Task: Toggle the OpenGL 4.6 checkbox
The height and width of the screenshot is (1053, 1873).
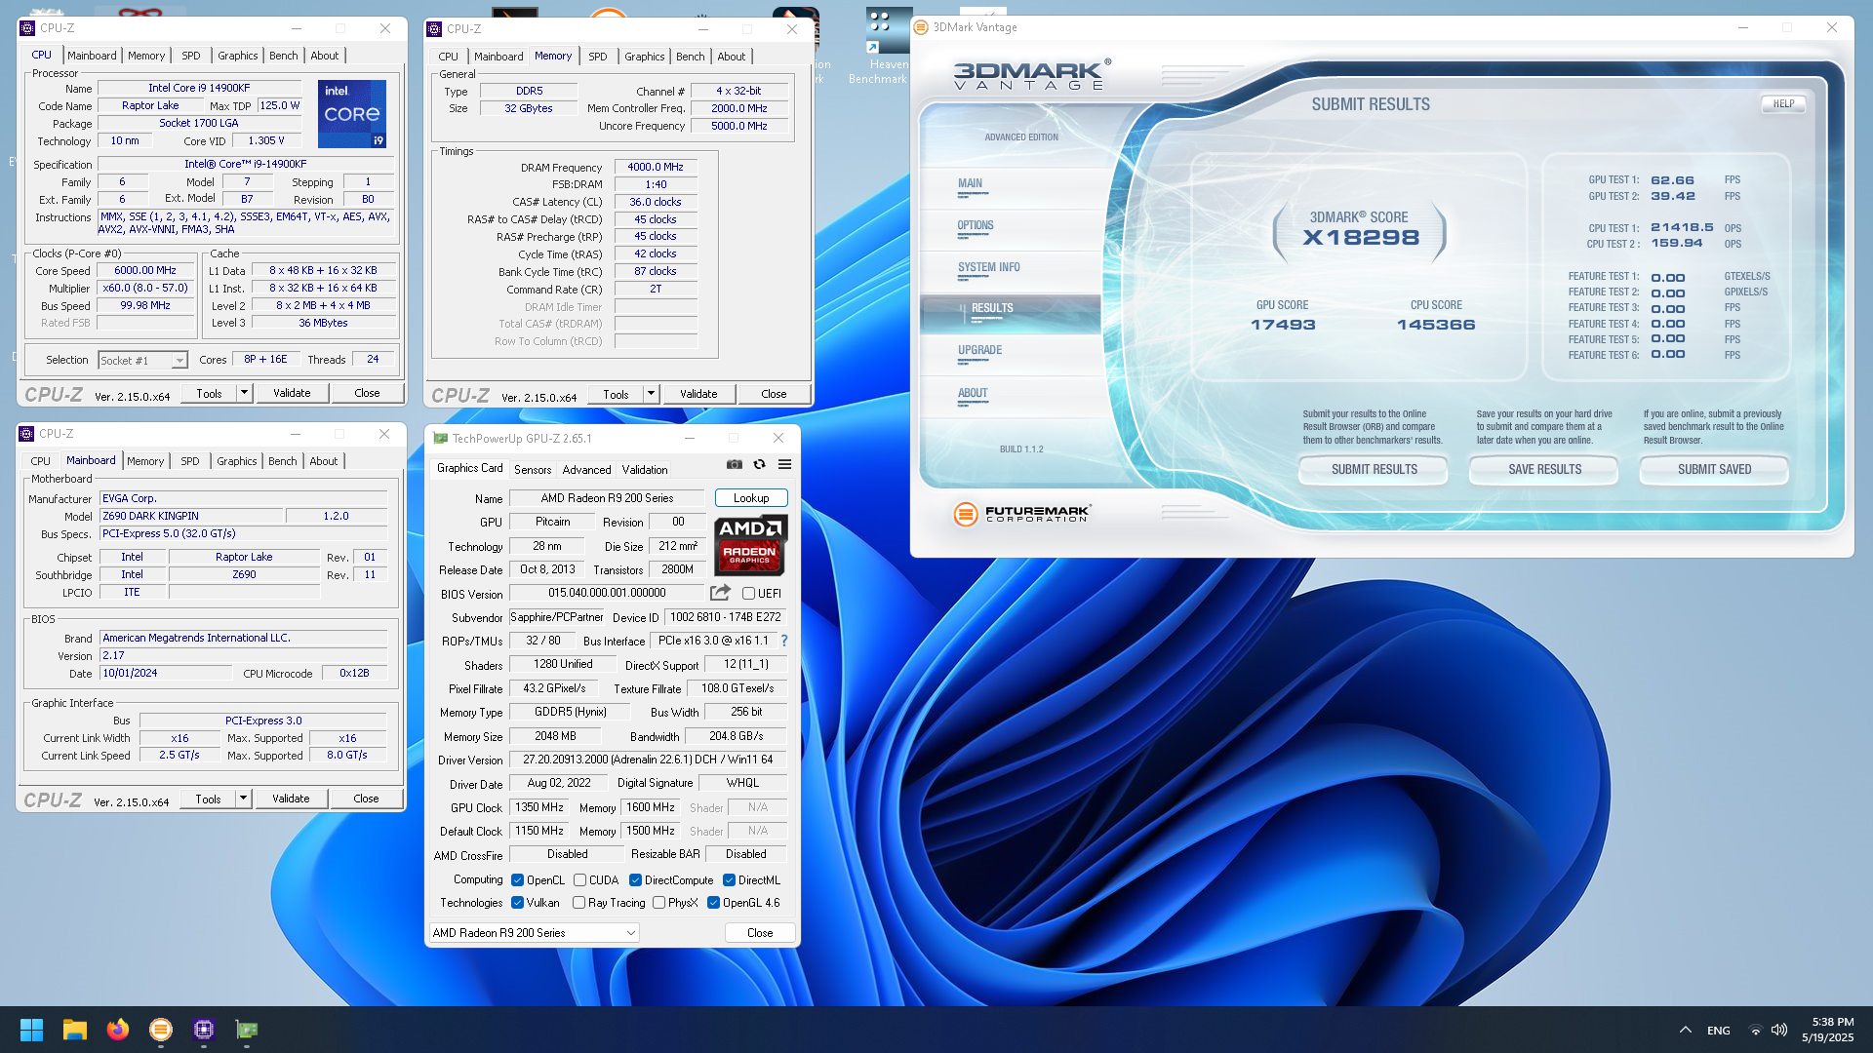Action: coord(713,903)
